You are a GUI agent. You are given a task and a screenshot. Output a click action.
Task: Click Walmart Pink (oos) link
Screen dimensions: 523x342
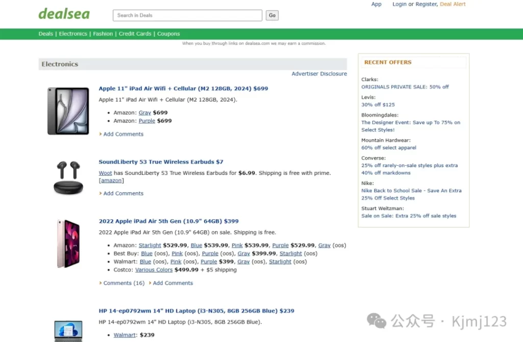click(x=176, y=262)
